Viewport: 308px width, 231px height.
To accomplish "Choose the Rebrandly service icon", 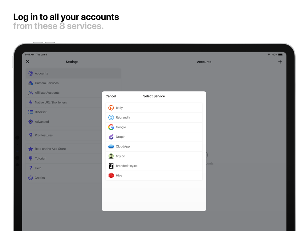I will (x=111, y=117).
